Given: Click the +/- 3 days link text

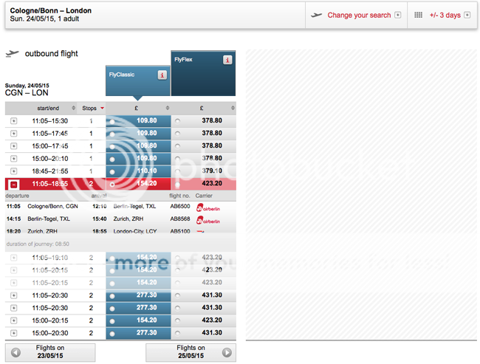Looking at the screenshot, I should pos(445,16).
